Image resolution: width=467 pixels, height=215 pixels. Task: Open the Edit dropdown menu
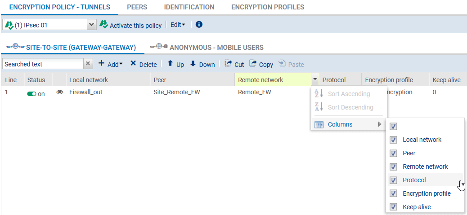pos(178,25)
